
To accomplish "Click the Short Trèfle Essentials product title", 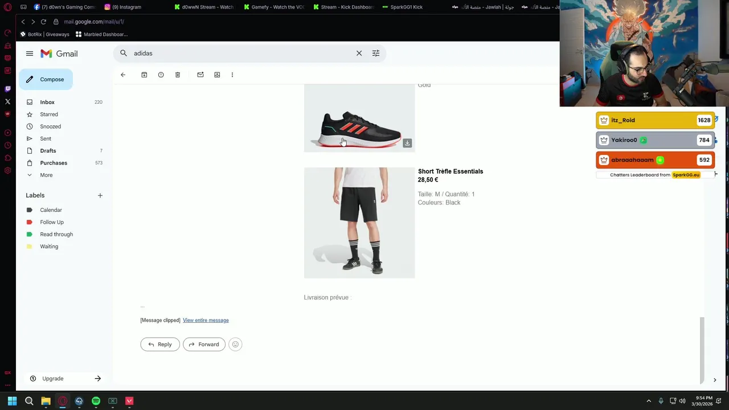I will tap(450, 171).
